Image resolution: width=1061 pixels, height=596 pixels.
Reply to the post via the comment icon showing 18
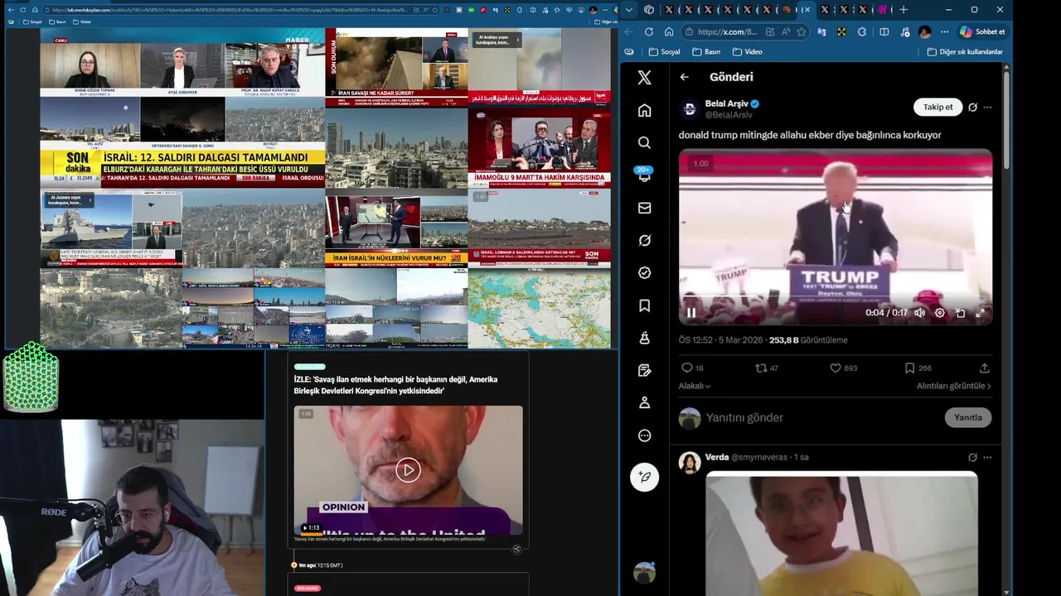pos(692,368)
